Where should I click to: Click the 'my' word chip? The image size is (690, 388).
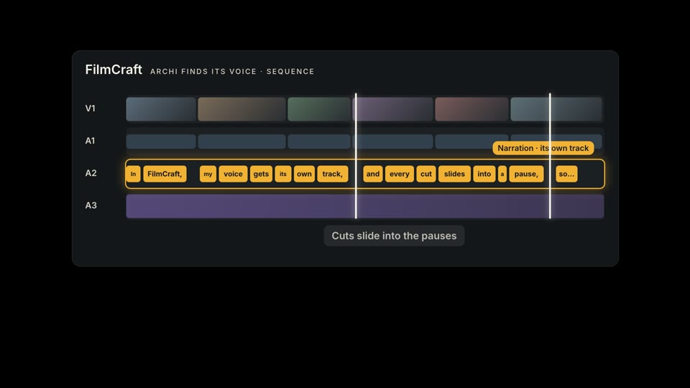(208, 174)
